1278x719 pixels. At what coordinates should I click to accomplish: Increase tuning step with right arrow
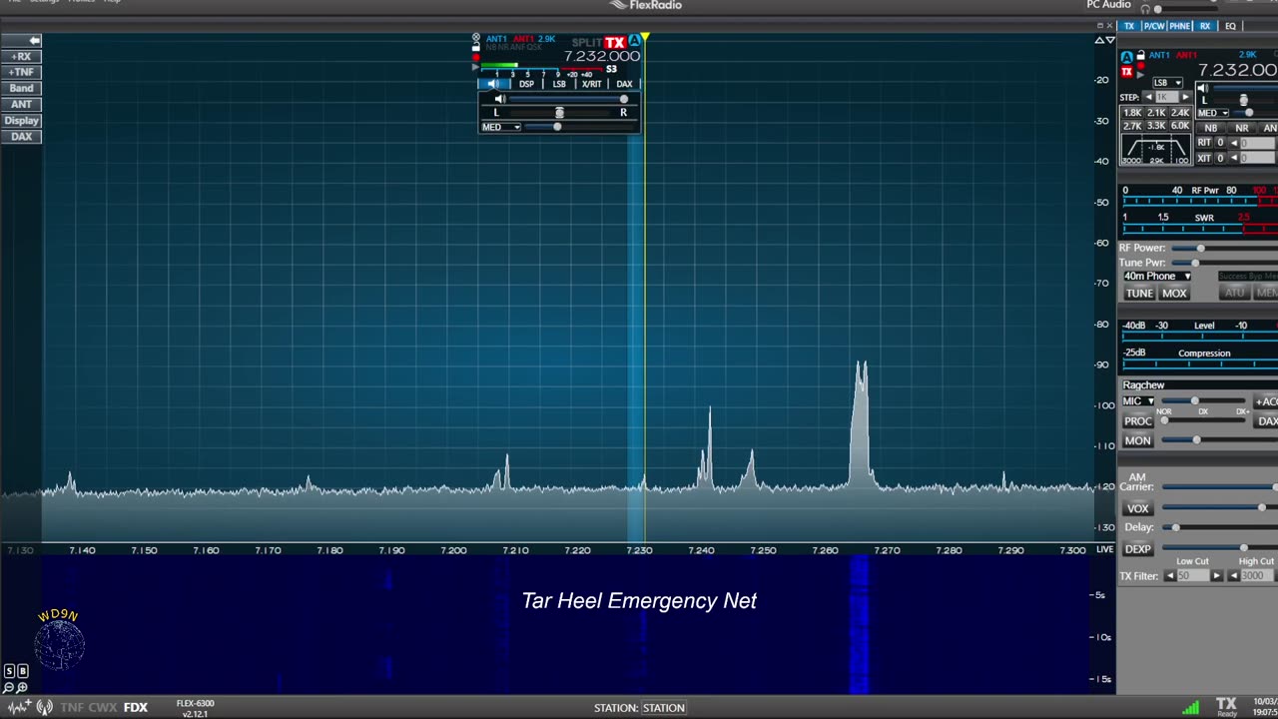coord(1185,97)
